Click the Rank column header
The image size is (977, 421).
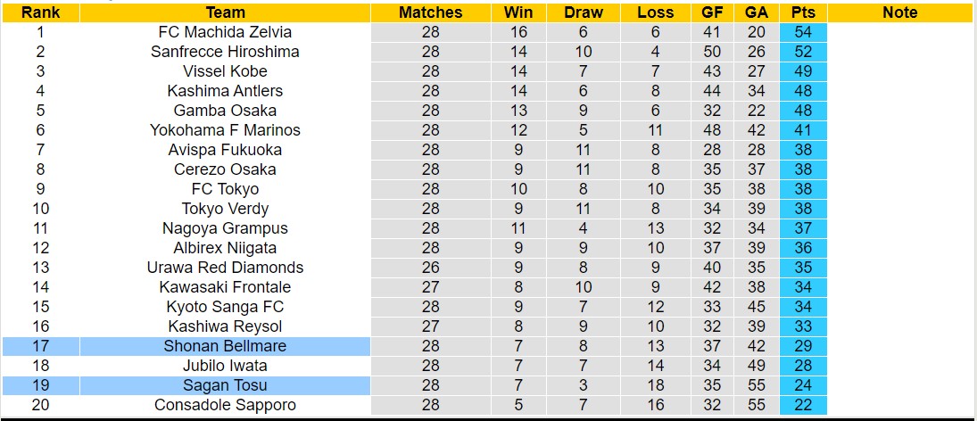[x=40, y=12]
